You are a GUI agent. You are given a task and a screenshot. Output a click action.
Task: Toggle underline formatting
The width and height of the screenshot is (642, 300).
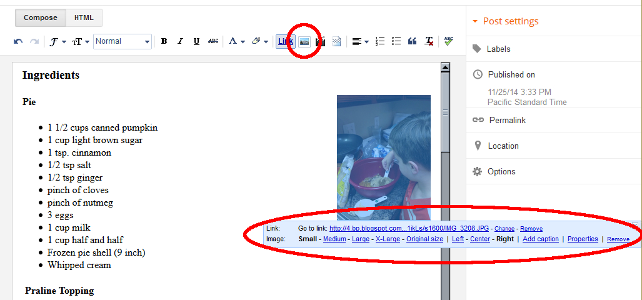click(196, 42)
